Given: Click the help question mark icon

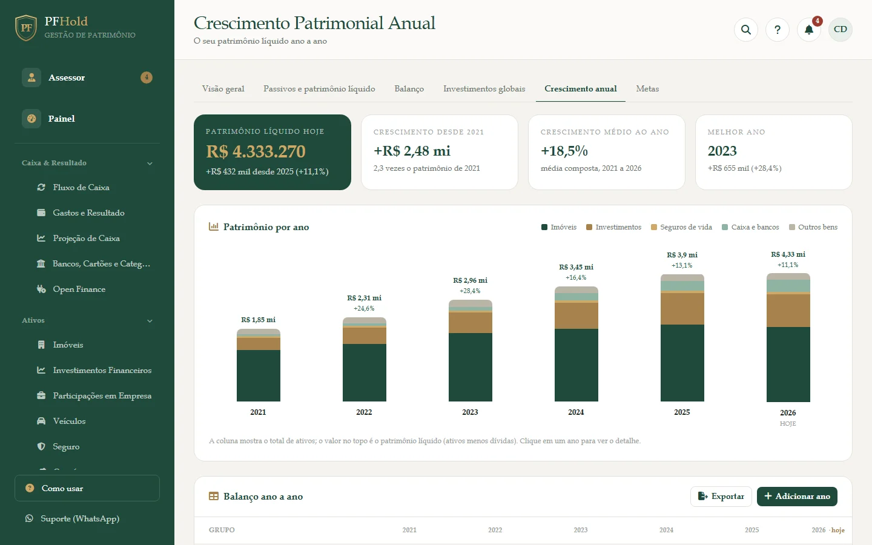Looking at the screenshot, I should click(x=778, y=29).
